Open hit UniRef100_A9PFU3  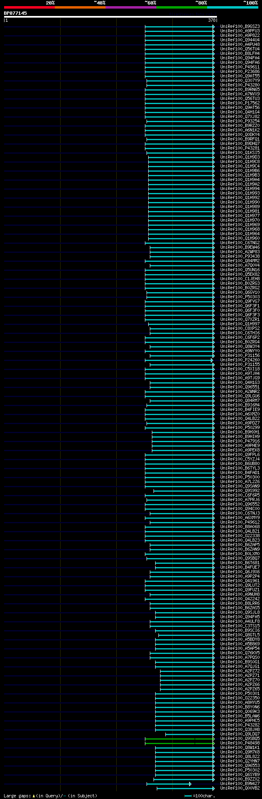click(x=240, y=31)
